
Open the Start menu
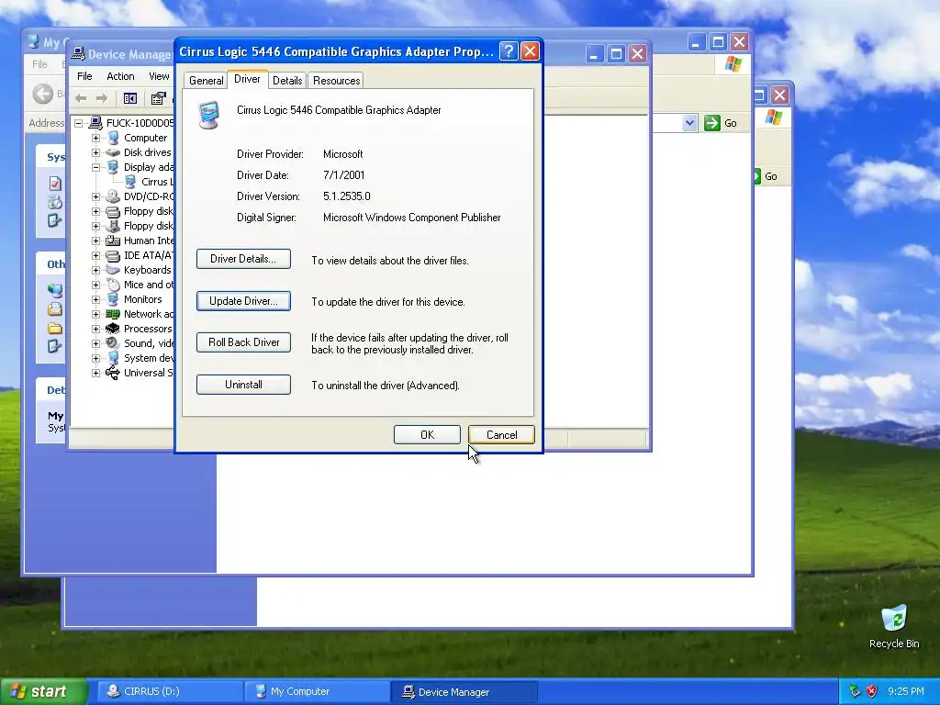[44, 691]
